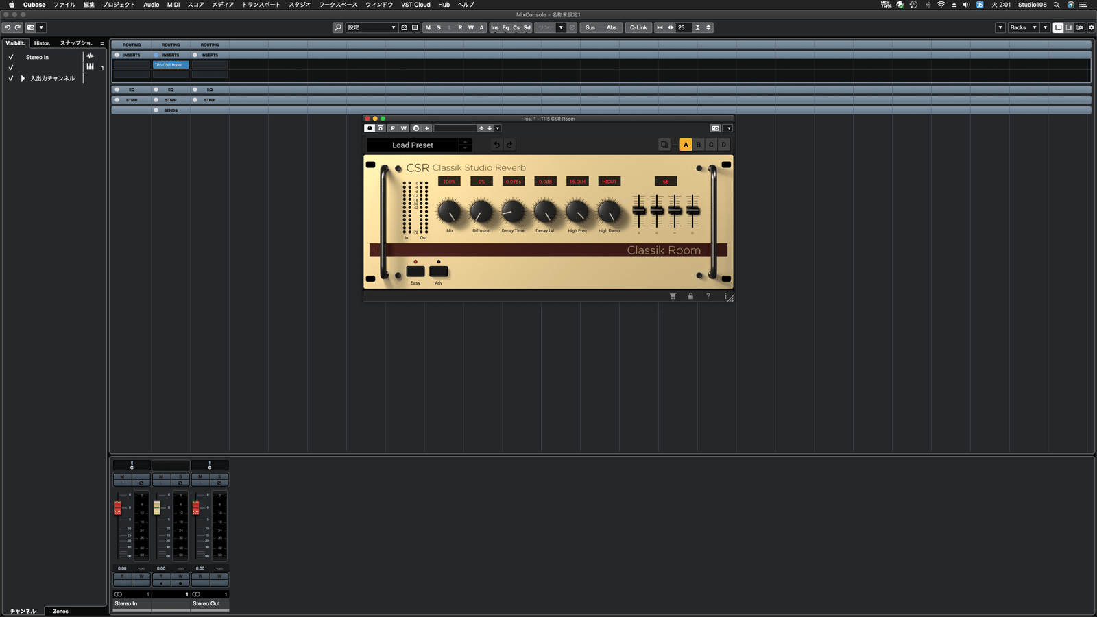Toggle visibility checkmark for 入出力チャンネル
Viewport: 1097px width, 617px height.
coord(11,78)
